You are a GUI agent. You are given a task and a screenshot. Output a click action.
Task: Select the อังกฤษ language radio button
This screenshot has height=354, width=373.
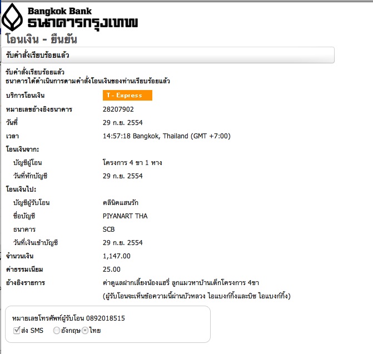coord(56,331)
